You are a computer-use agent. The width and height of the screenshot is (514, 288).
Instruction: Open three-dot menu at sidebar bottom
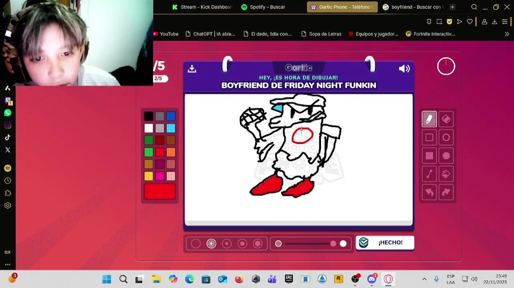pyautogui.click(x=8, y=264)
